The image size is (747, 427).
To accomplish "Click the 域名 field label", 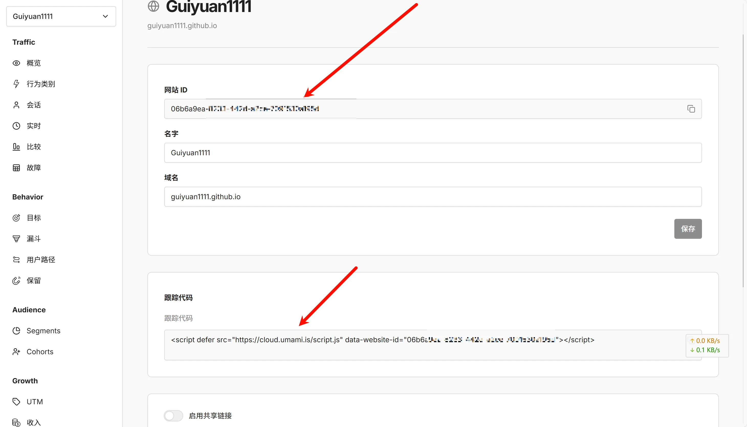I will (171, 178).
